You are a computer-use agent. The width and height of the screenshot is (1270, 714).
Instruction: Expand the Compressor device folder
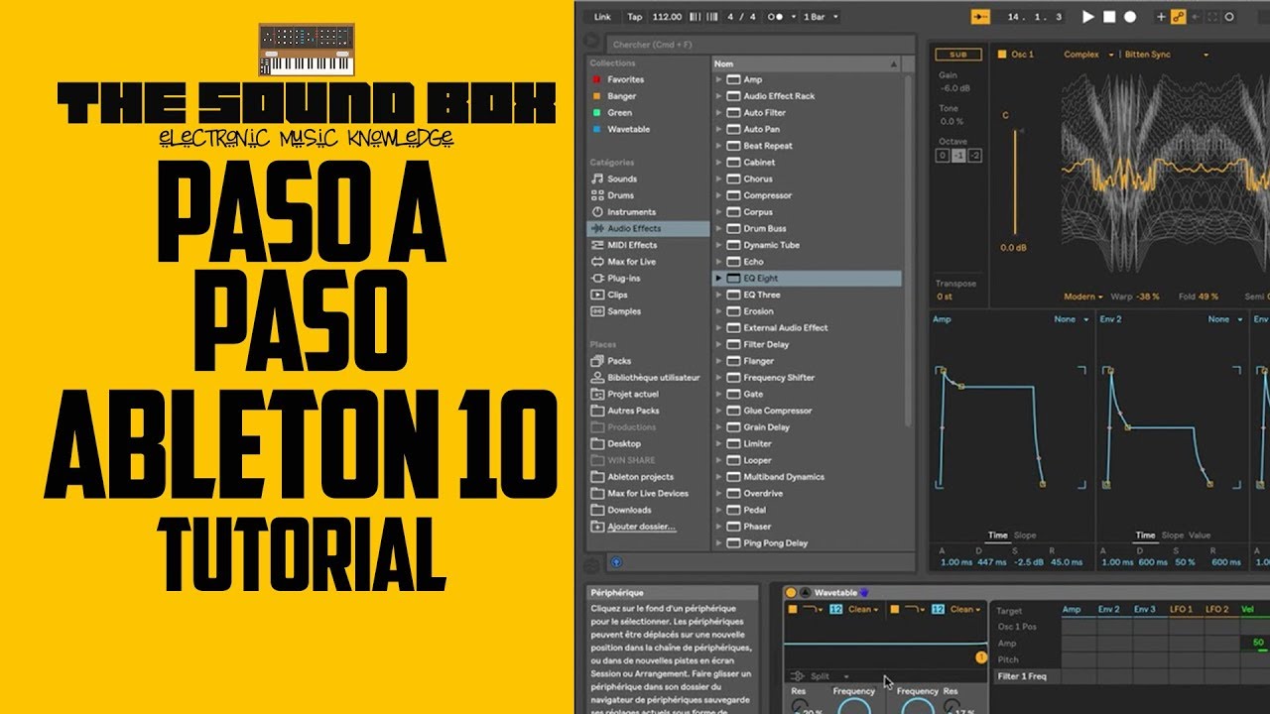719,195
